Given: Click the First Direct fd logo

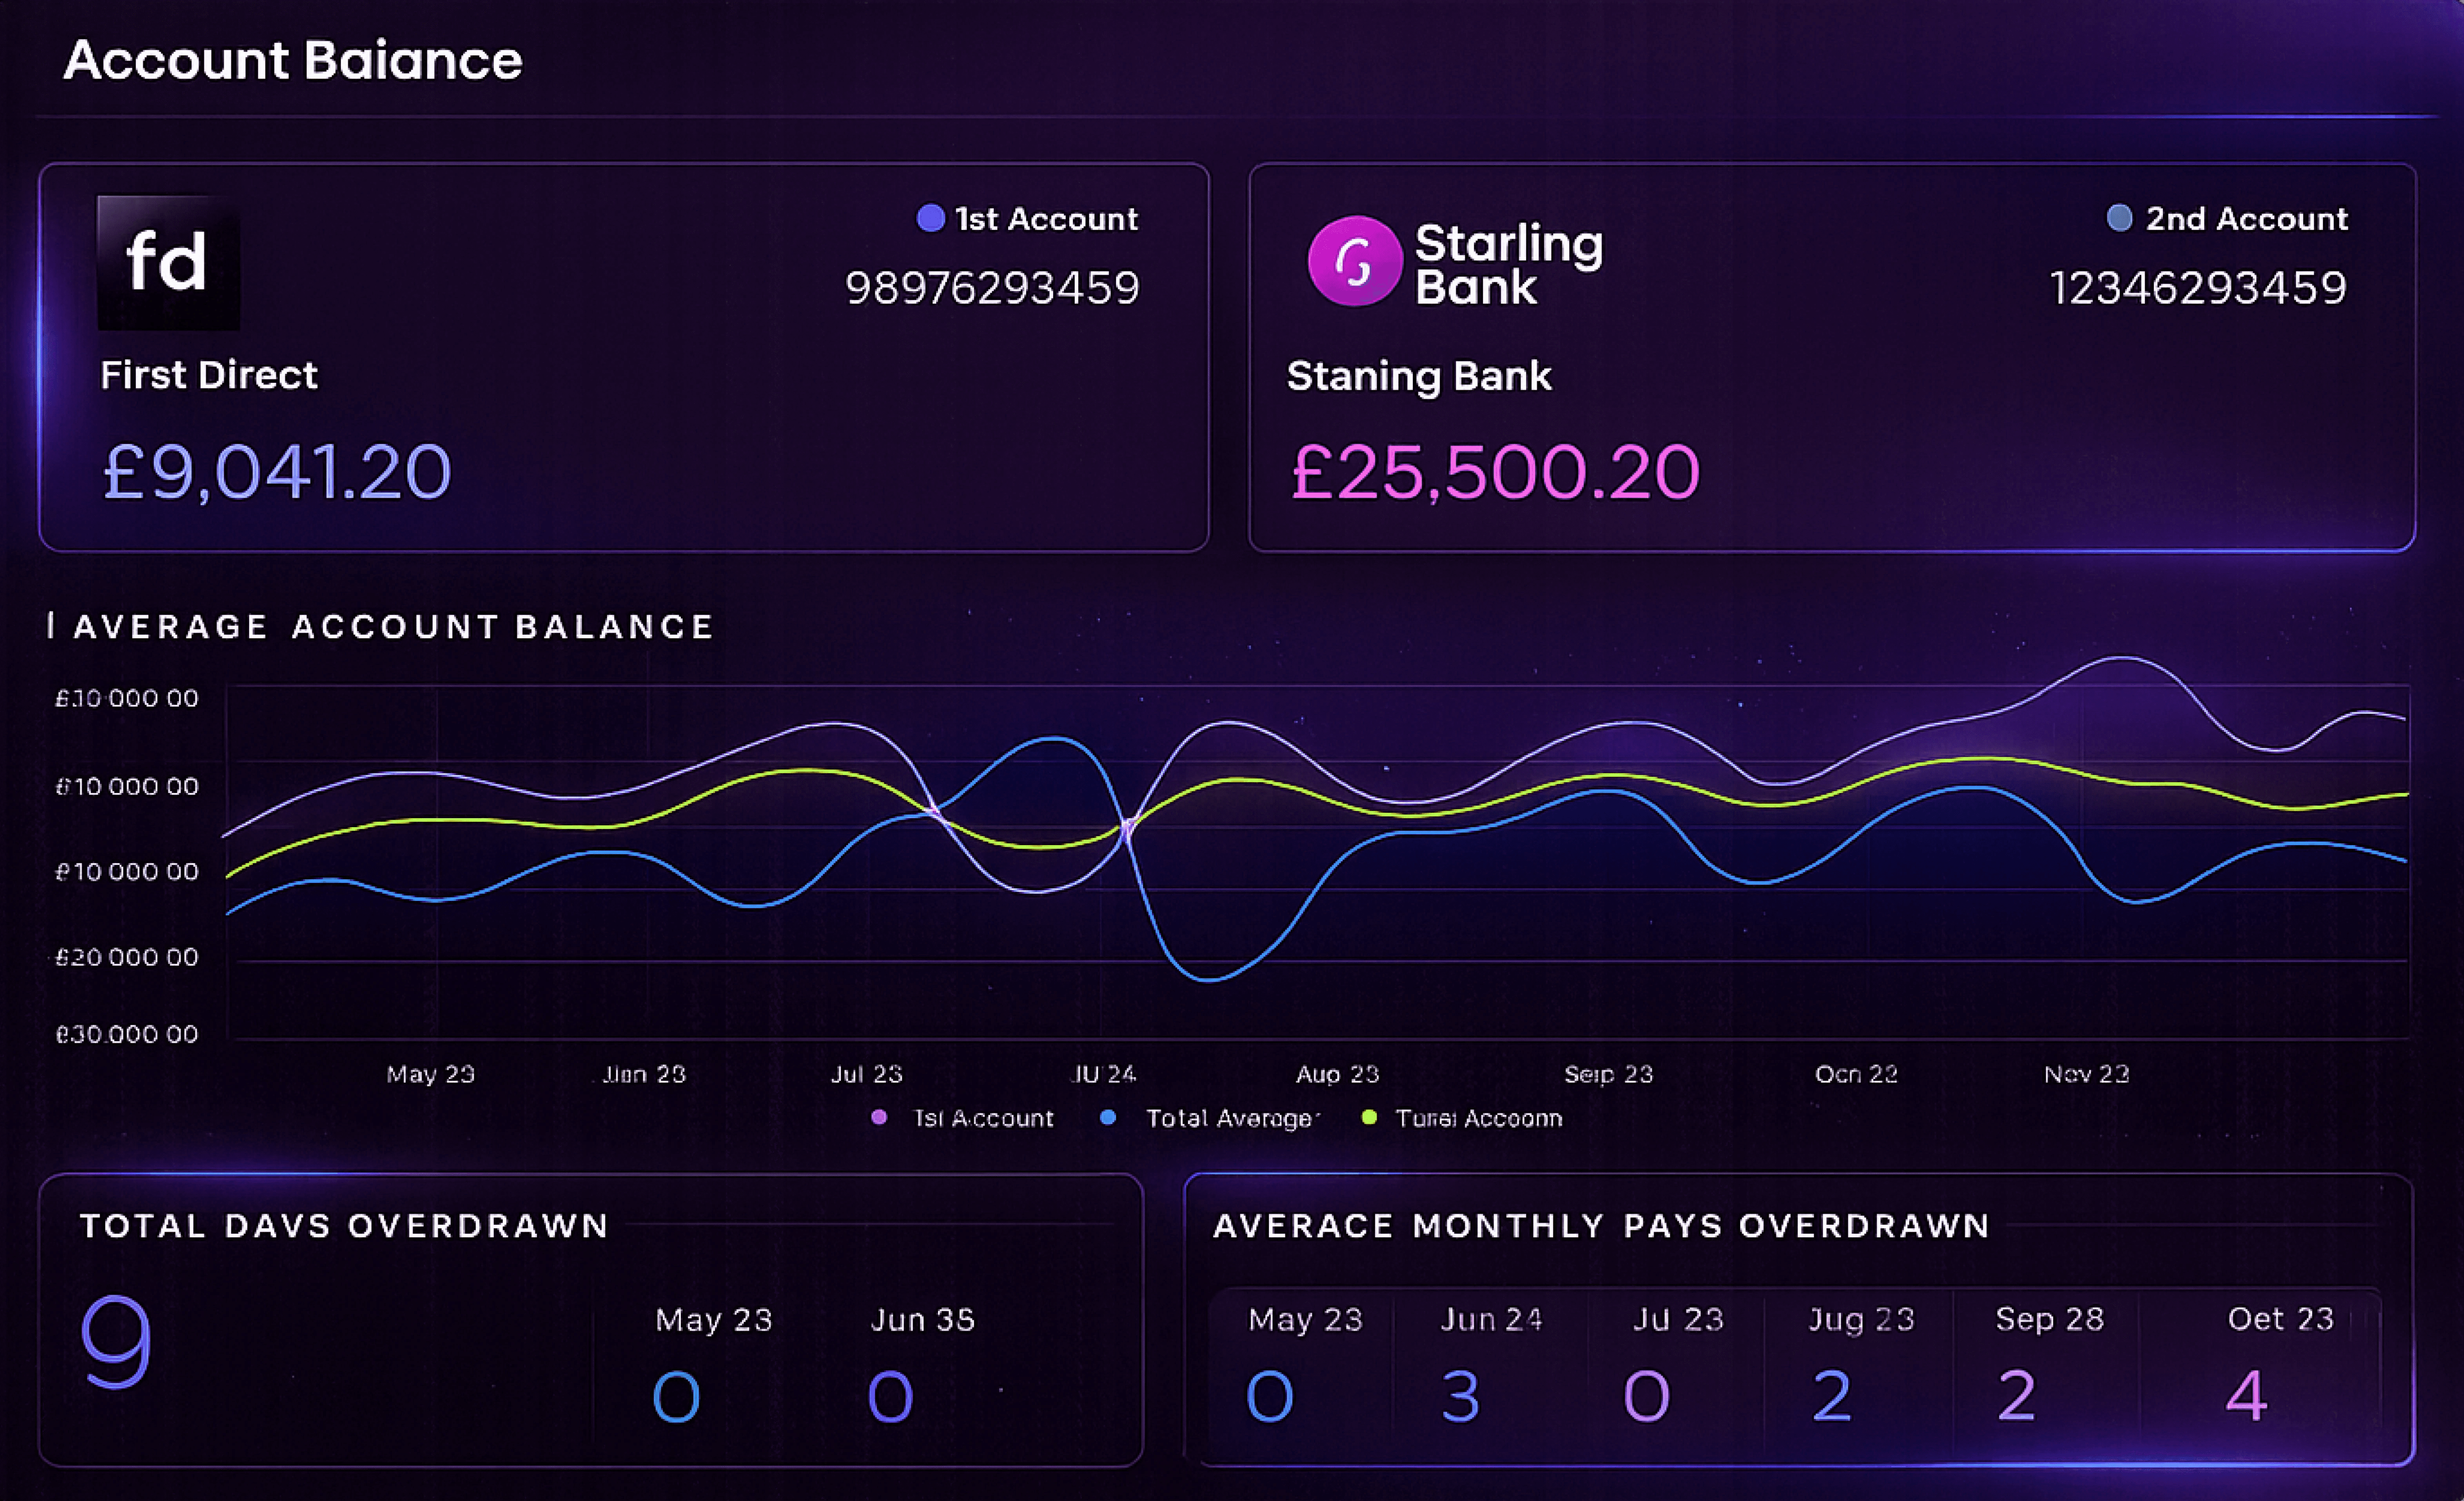Looking at the screenshot, I should tap(168, 263).
